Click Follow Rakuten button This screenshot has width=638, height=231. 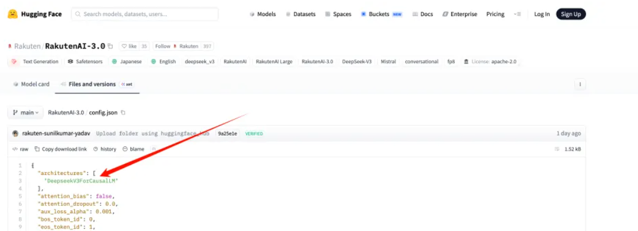(x=176, y=46)
